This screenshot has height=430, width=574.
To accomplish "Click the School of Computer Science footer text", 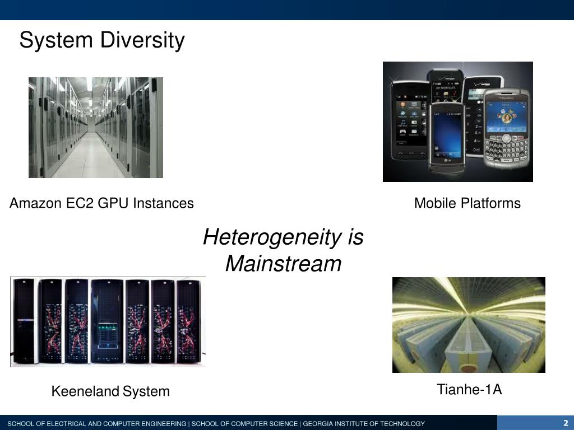I will coord(244,424).
